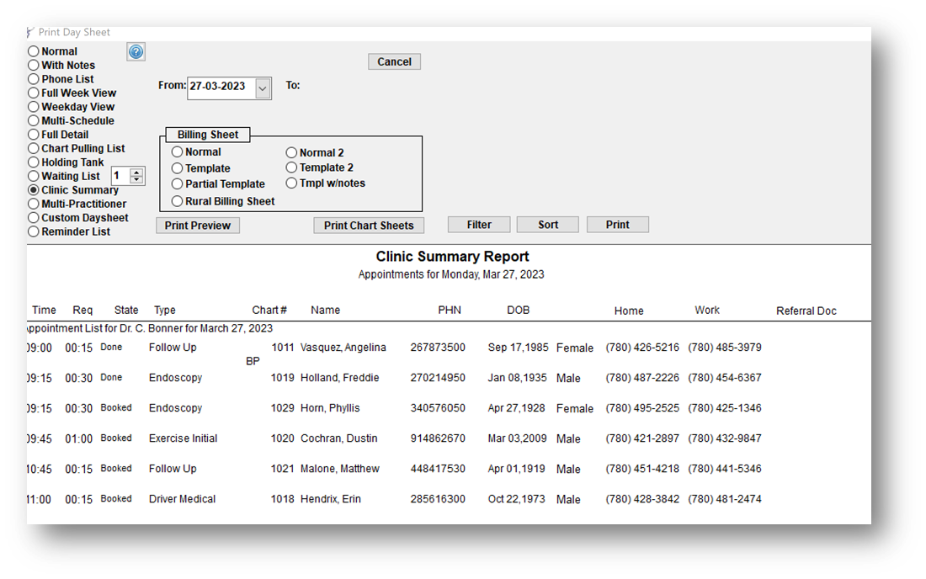Click the Clinic Summary Report heading
This screenshot has width=926, height=579.
tap(452, 257)
